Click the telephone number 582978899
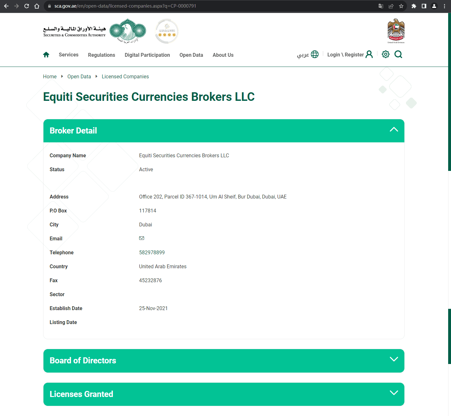Screen dimensions: 451x416 [x=152, y=252]
